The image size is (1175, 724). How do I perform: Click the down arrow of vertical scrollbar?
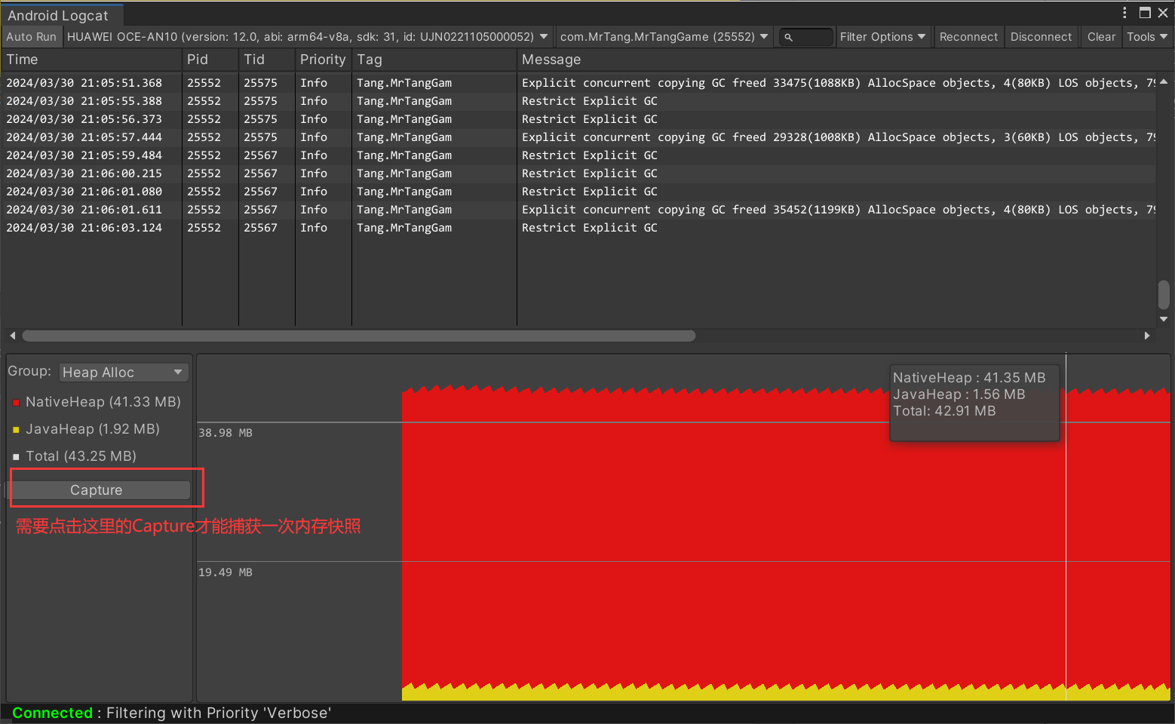click(1164, 319)
